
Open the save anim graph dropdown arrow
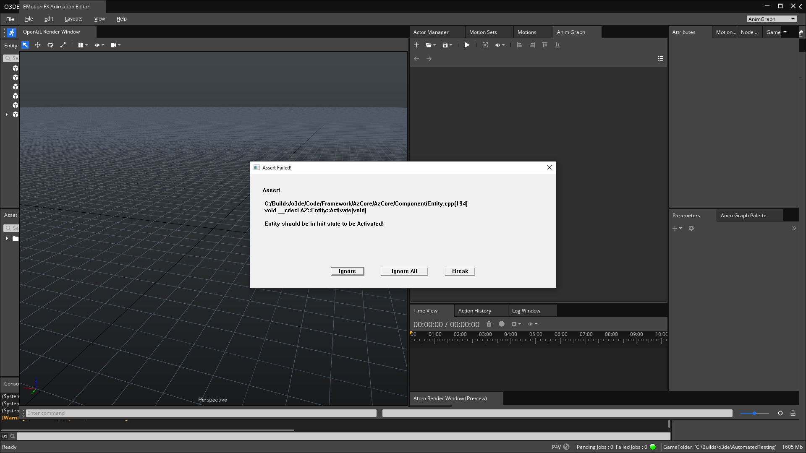pos(450,45)
